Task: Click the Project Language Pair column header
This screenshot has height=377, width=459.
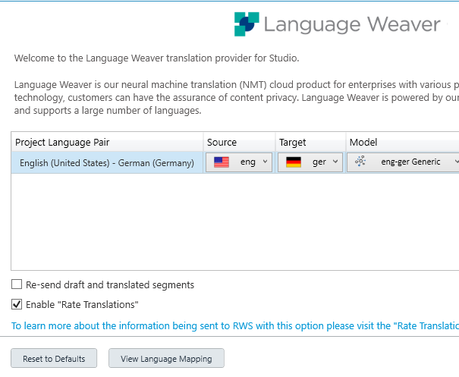Action: [x=107, y=142]
